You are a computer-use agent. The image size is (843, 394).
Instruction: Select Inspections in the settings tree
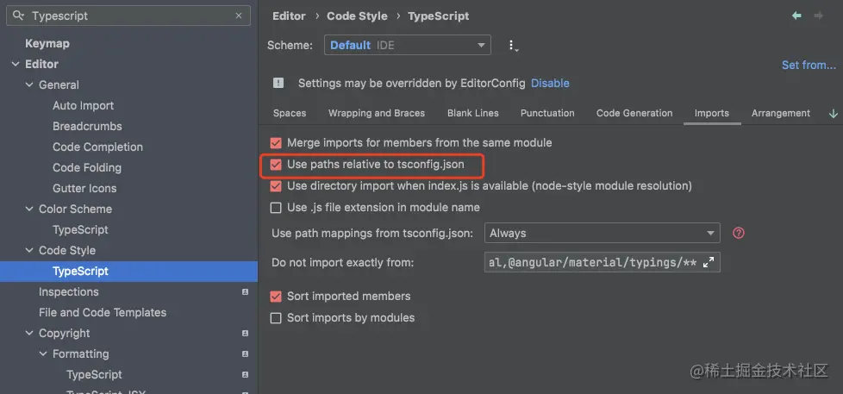click(x=69, y=291)
